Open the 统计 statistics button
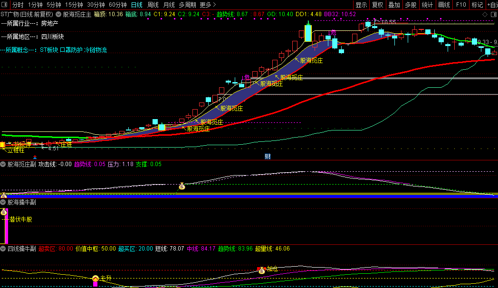Screen dimensions: 498x288 coord(428,5)
